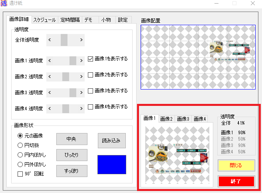Minimize the 透け紙 window
Viewport: 262px width, 193px height.
click(x=216, y=3)
